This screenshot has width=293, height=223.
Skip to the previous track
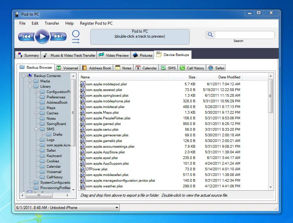tap(26, 36)
